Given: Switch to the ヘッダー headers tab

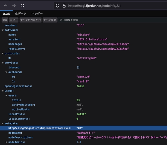Looking at the screenshot, I should [37, 14].
